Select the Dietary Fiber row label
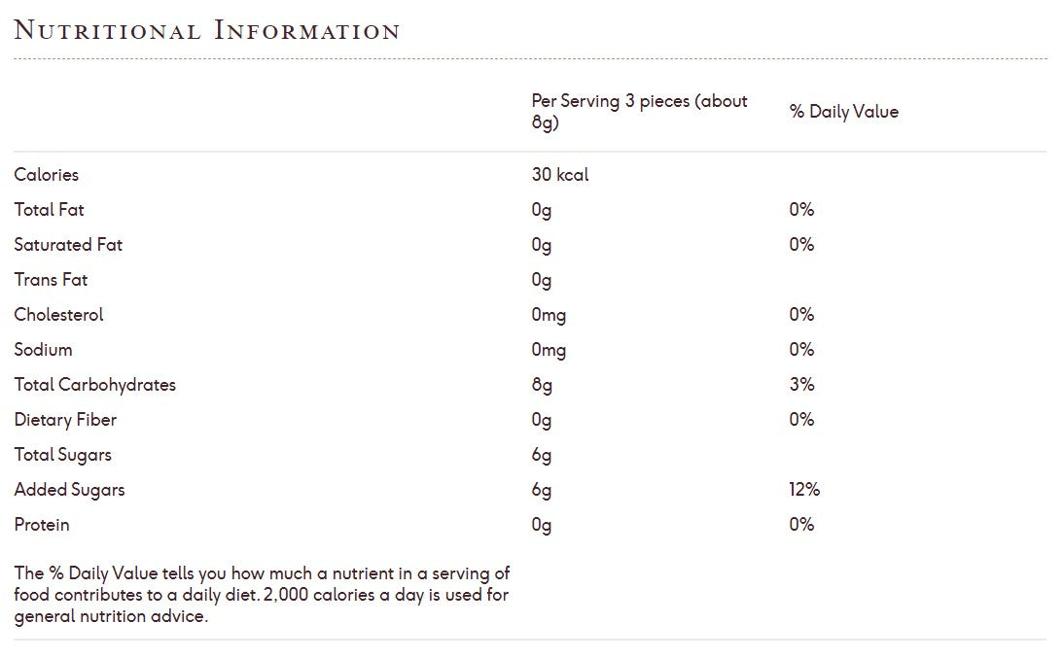This screenshot has width=1064, height=658. click(65, 420)
